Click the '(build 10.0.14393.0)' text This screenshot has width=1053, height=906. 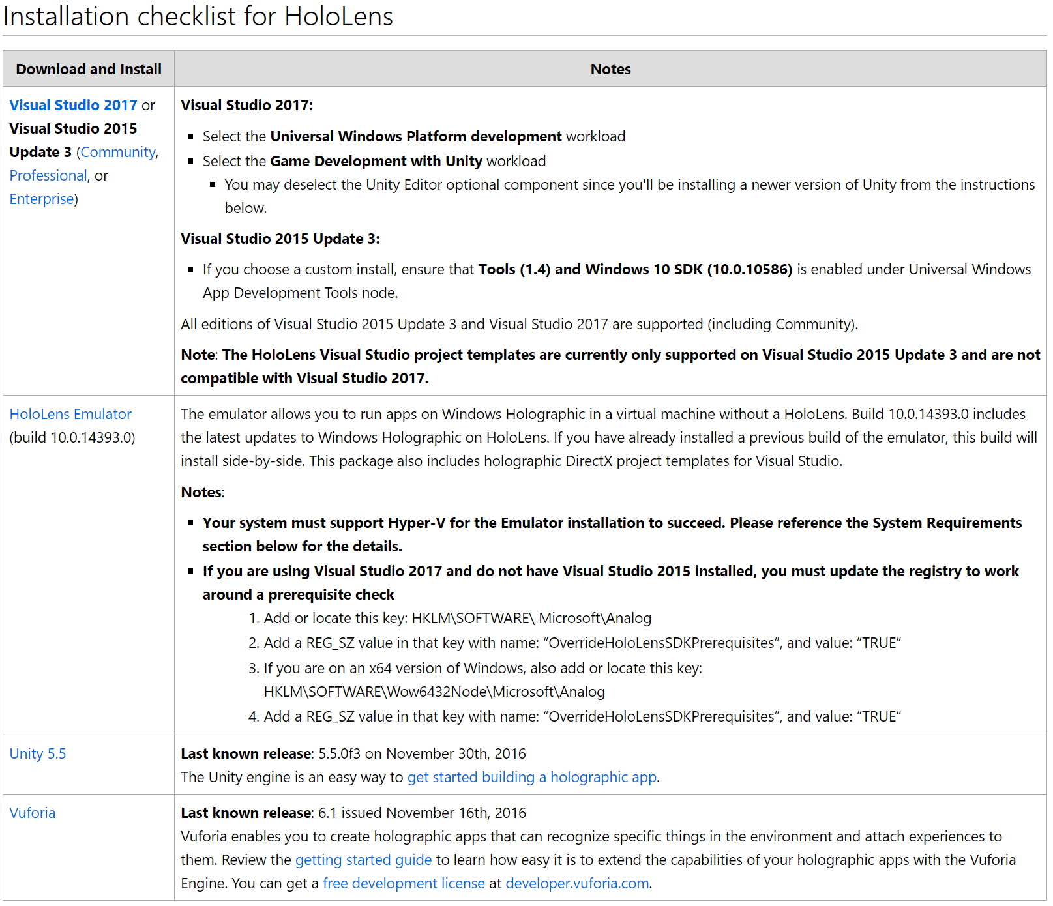tap(72, 437)
